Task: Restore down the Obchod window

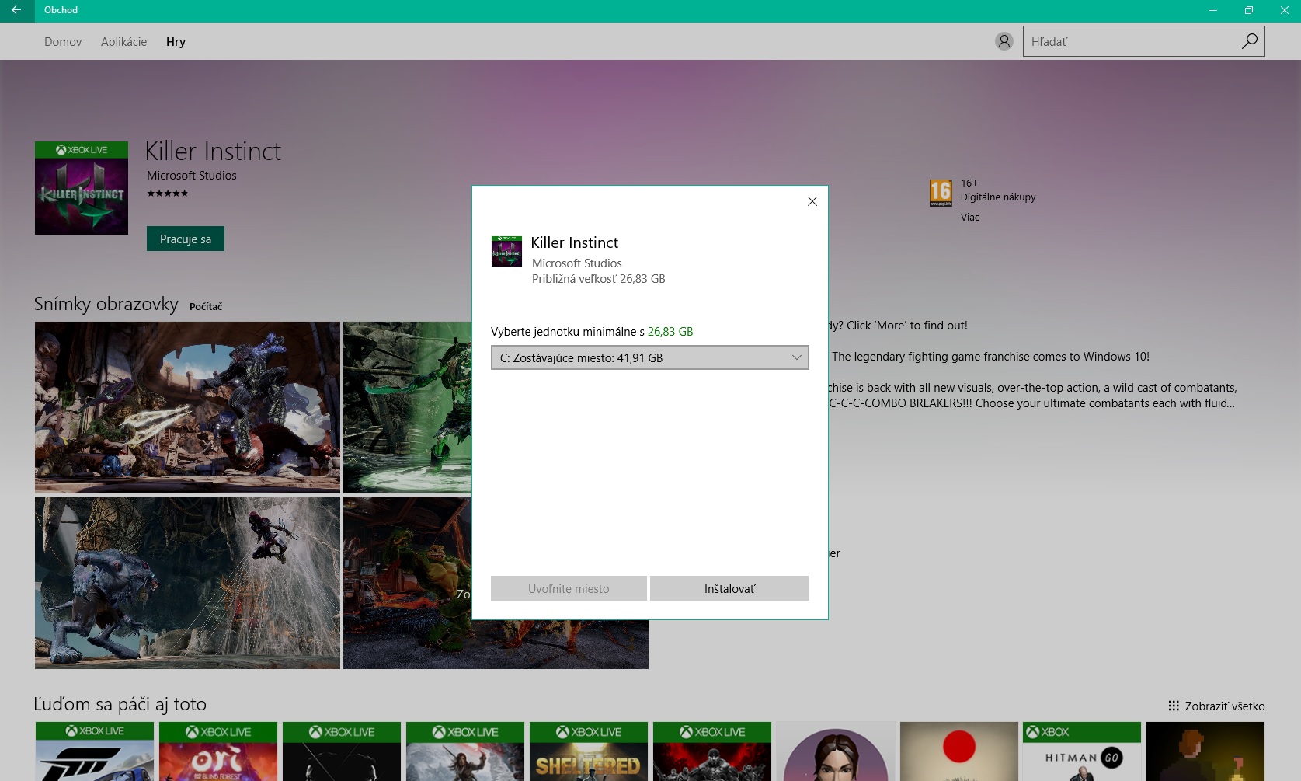Action: tap(1249, 10)
